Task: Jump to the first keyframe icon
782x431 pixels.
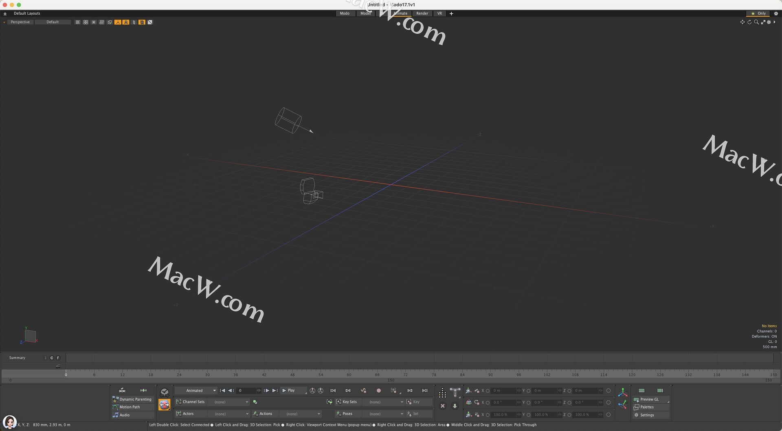Action: pos(333,391)
